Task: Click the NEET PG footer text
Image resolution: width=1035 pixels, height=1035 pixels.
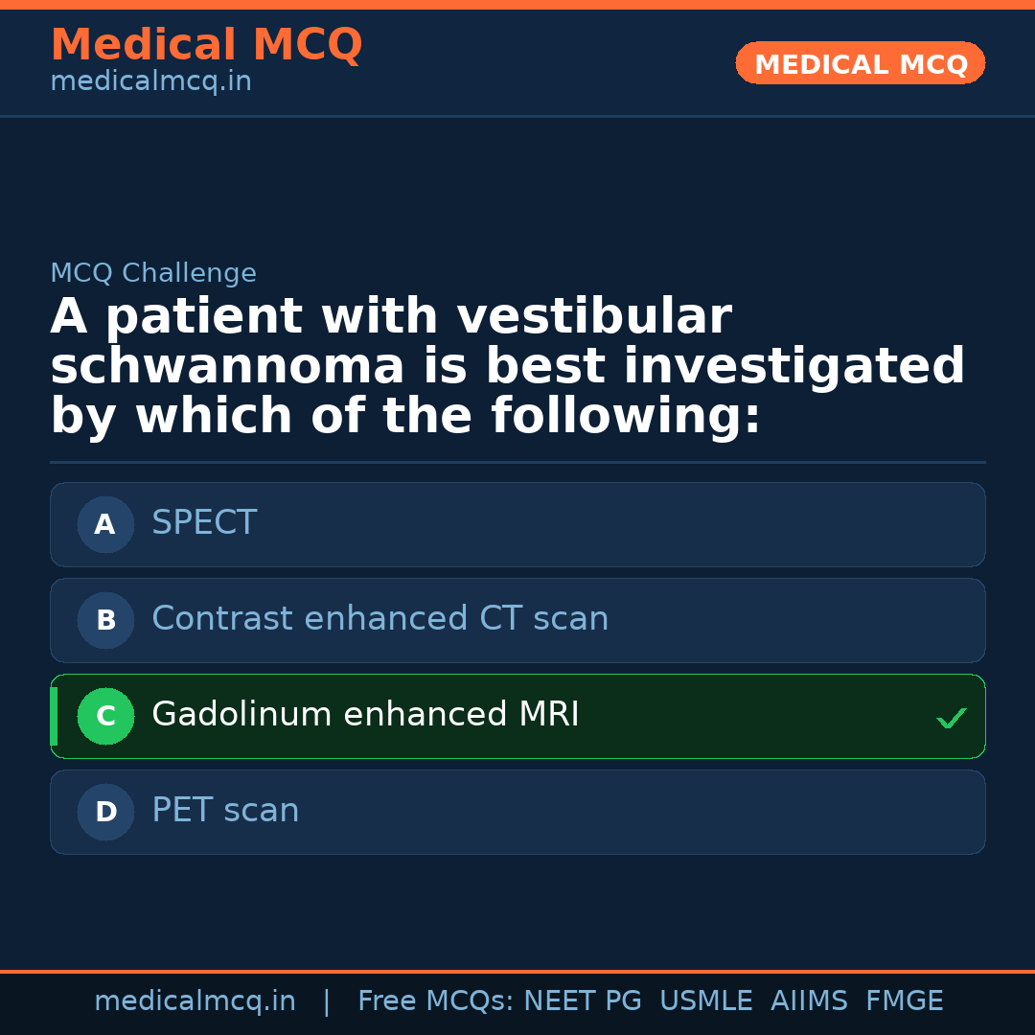Action: (x=583, y=1001)
